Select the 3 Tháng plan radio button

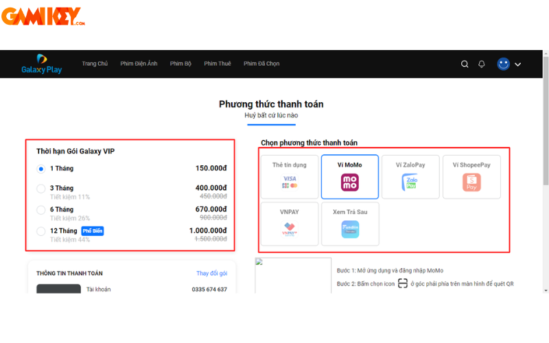(x=41, y=189)
